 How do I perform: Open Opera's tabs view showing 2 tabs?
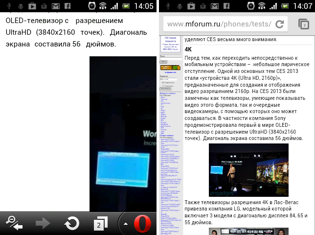[x=101, y=223]
